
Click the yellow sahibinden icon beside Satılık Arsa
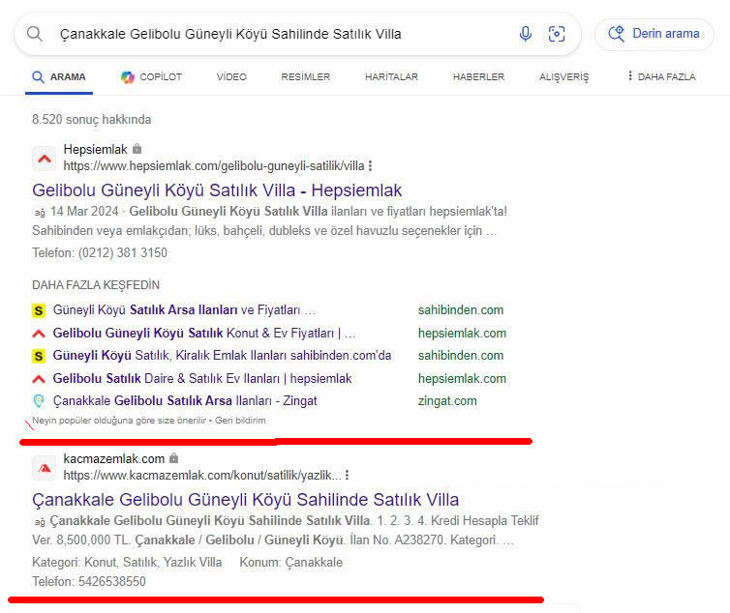click(x=39, y=311)
